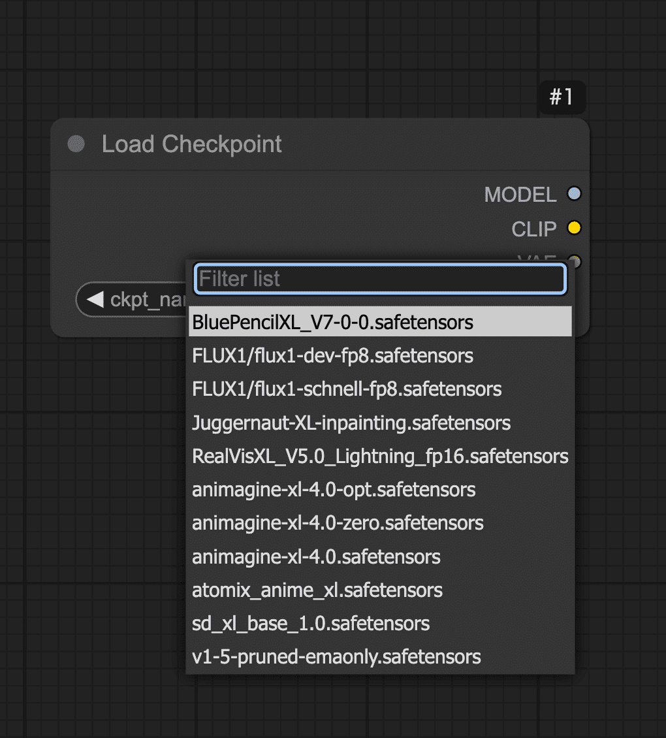This screenshot has height=738, width=666.
Task: Click the Load Checkpoint node title
Action: pos(191,144)
